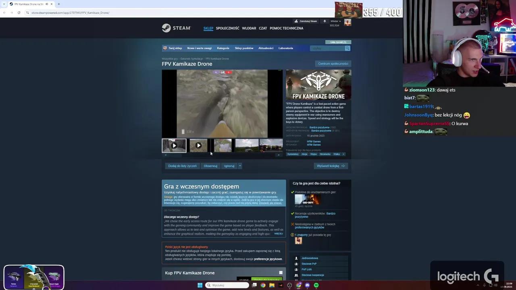Select the second video thumbnail
516x290 pixels.
pos(198,145)
